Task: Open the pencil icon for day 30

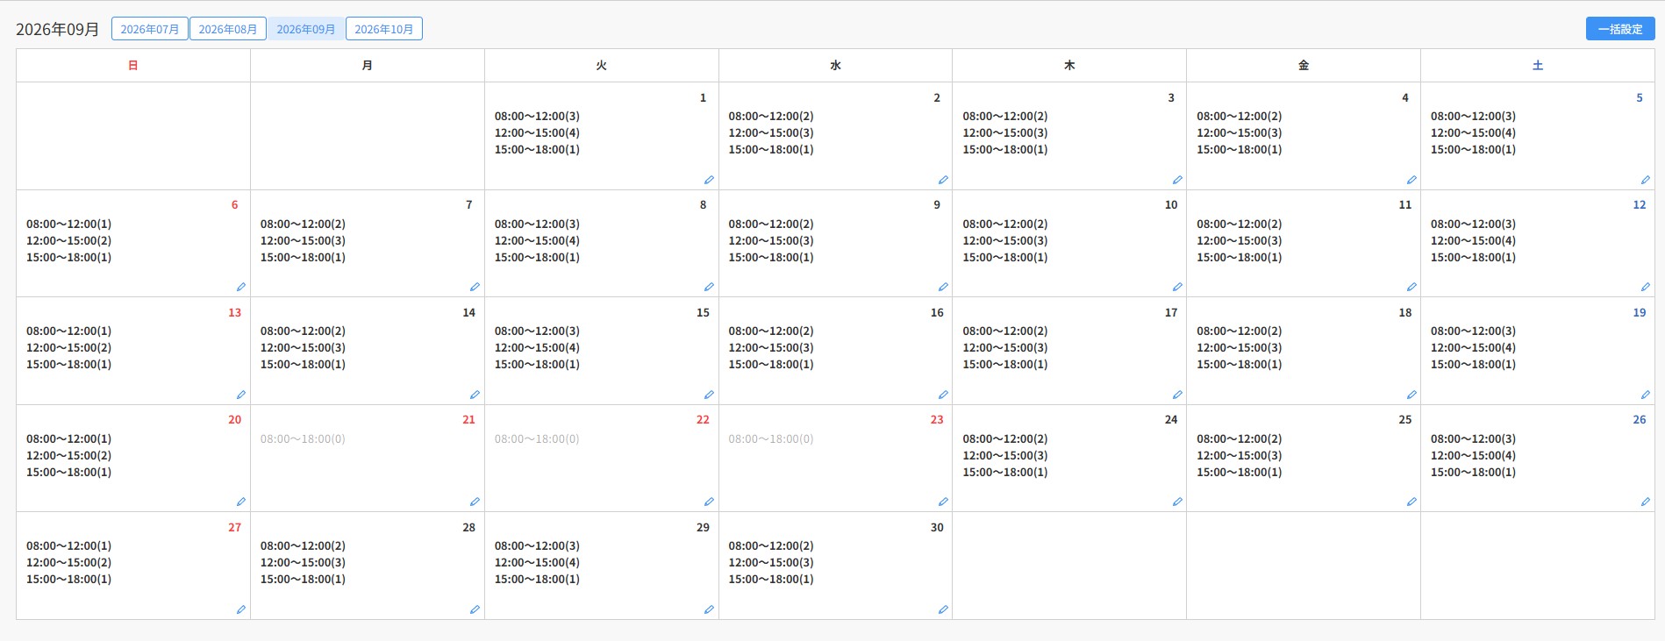Action: point(943,609)
